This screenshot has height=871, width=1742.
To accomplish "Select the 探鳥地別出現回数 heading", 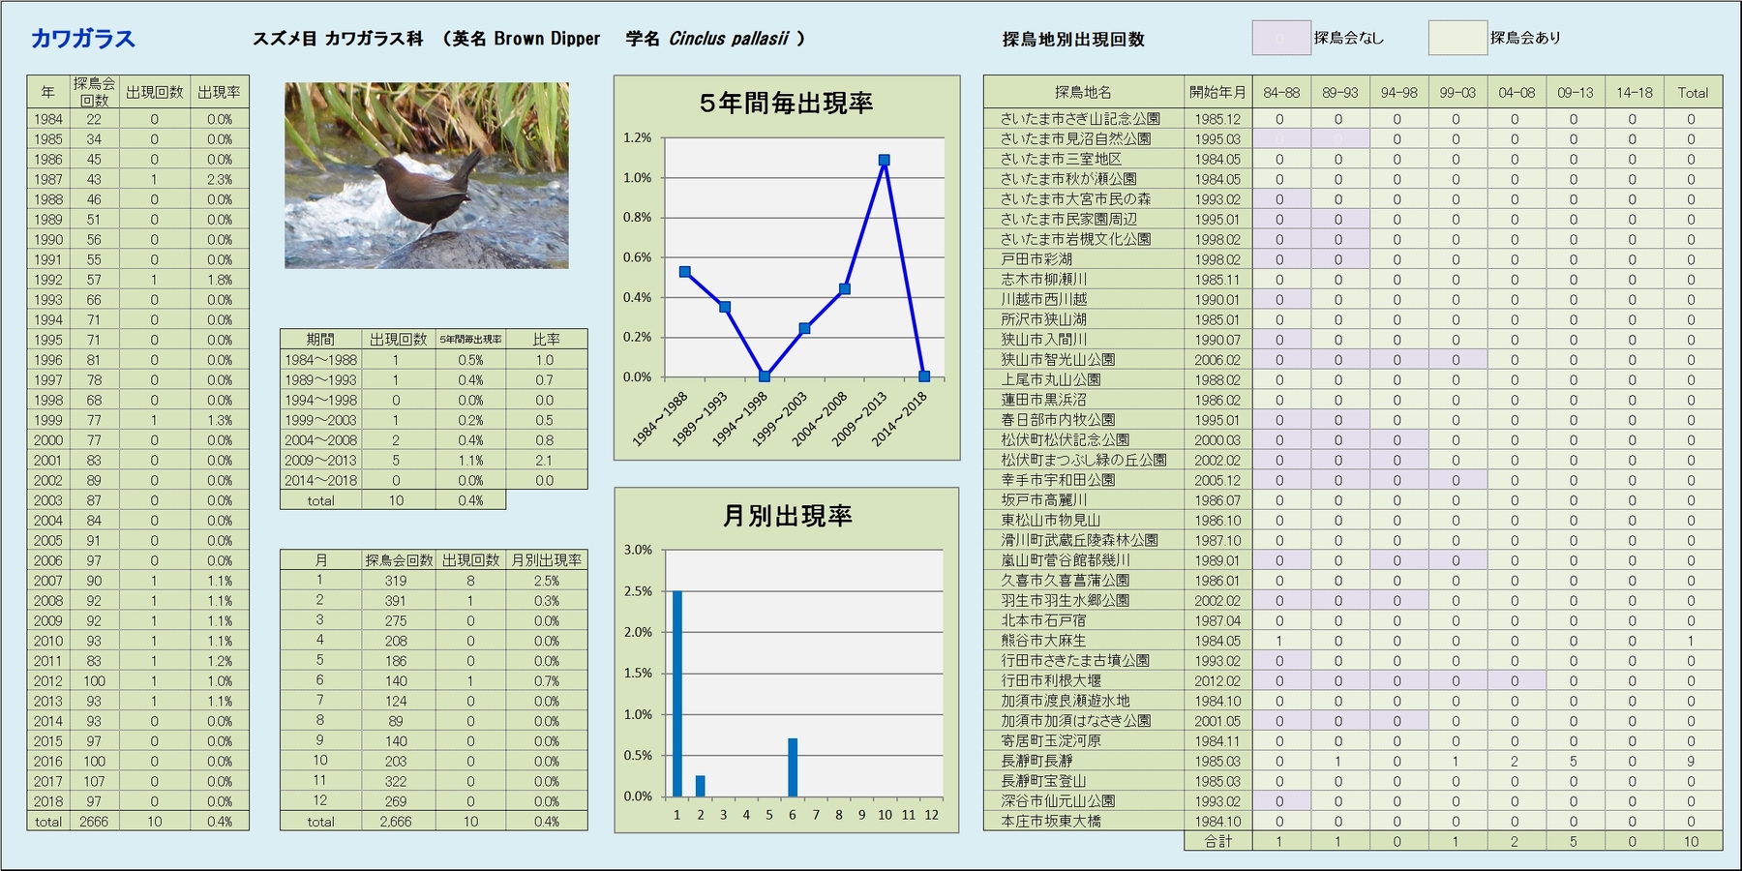I will click(1073, 40).
